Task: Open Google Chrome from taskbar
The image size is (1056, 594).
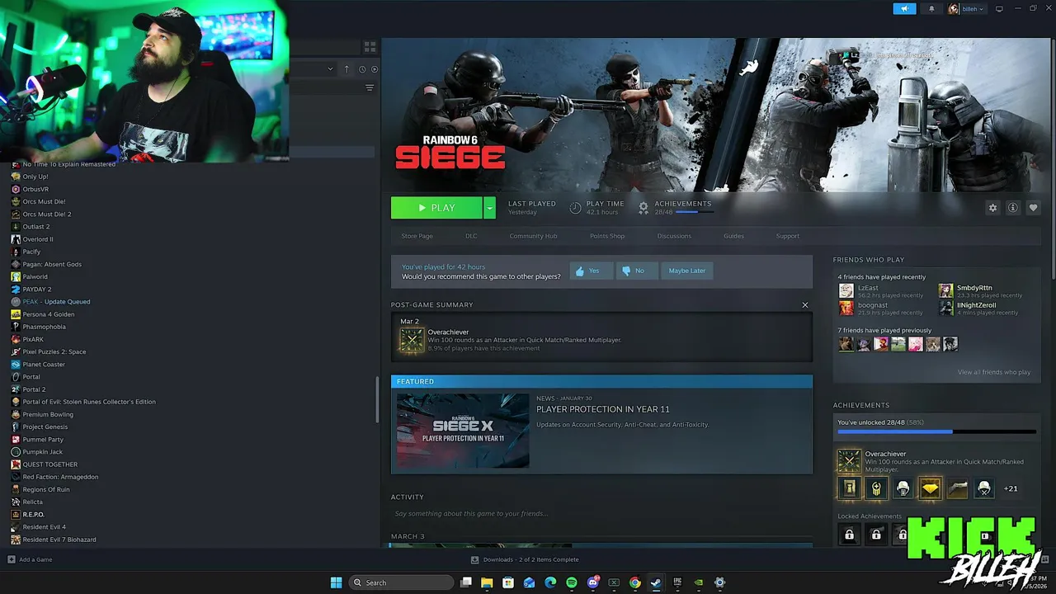Action: point(634,582)
